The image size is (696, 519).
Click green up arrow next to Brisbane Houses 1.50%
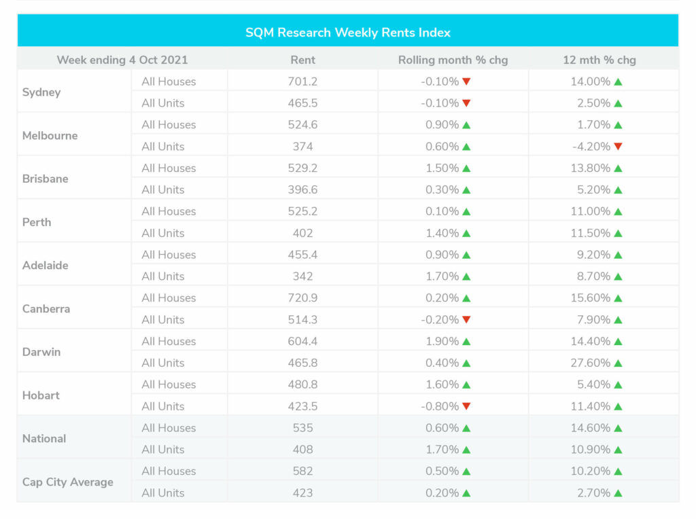click(x=466, y=168)
